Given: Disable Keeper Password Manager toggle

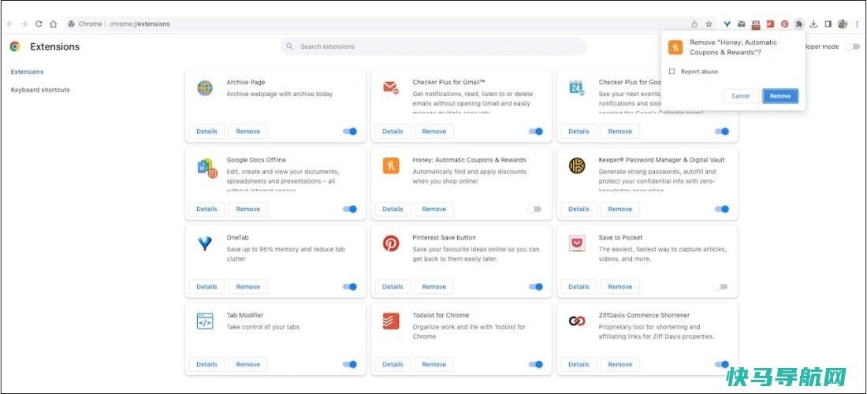Looking at the screenshot, I should point(721,209).
